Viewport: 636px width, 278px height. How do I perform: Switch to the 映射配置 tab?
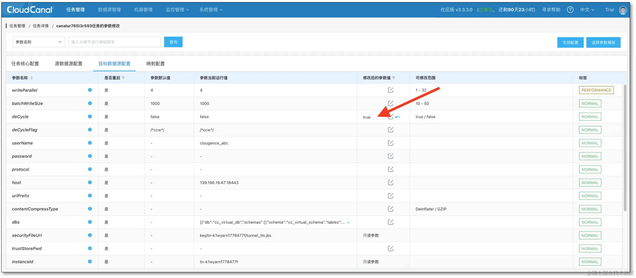coord(155,63)
